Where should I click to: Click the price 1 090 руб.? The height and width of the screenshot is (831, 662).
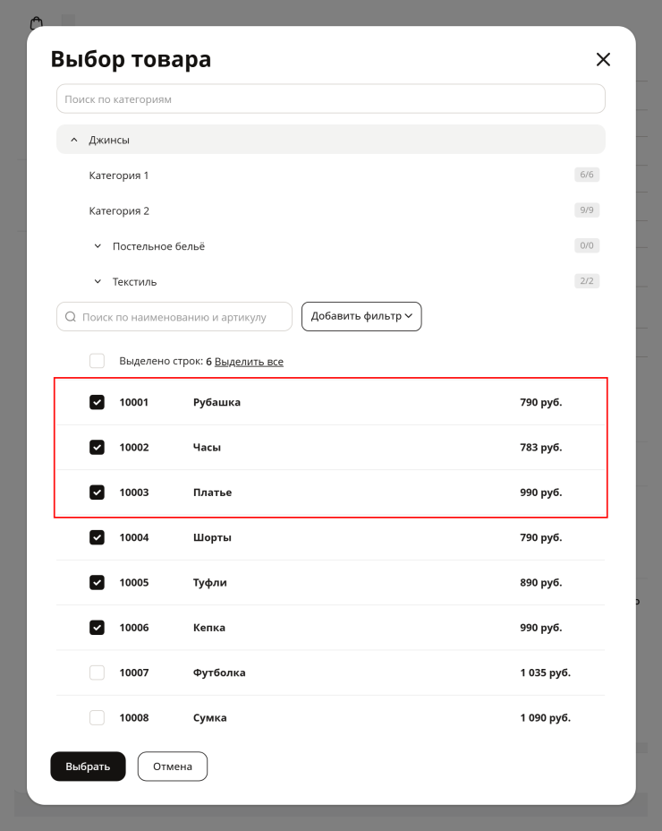coord(545,717)
